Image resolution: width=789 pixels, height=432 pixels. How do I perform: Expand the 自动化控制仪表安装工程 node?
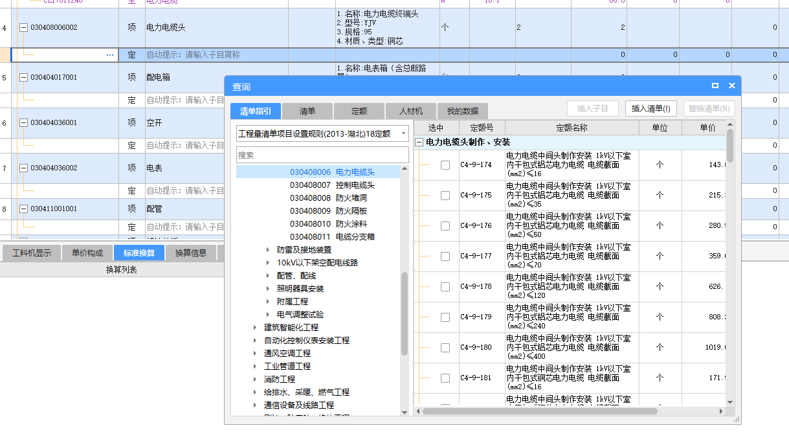point(256,341)
